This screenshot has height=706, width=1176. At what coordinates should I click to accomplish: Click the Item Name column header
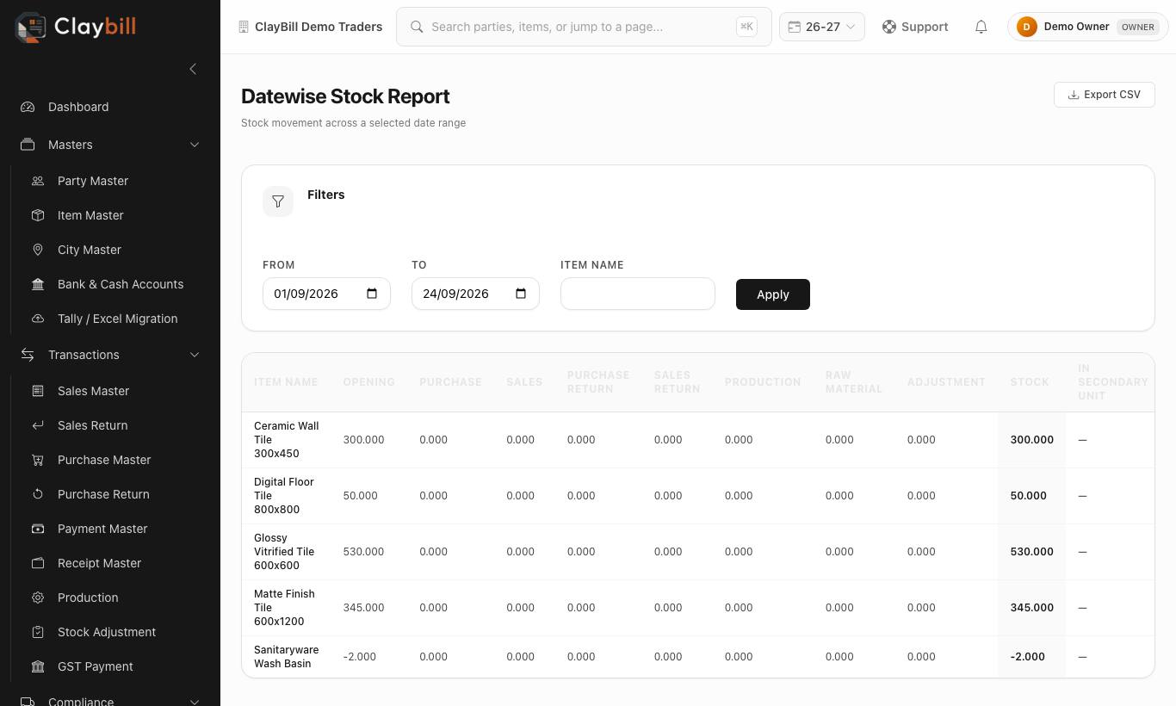coord(286,382)
